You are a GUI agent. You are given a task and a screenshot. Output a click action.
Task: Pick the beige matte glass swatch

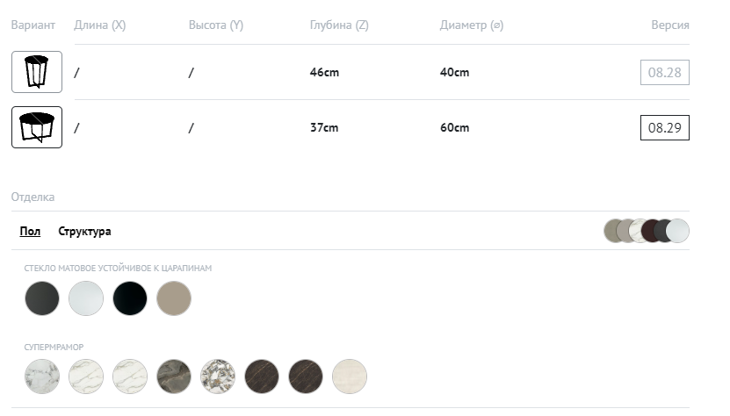pos(174,298)
